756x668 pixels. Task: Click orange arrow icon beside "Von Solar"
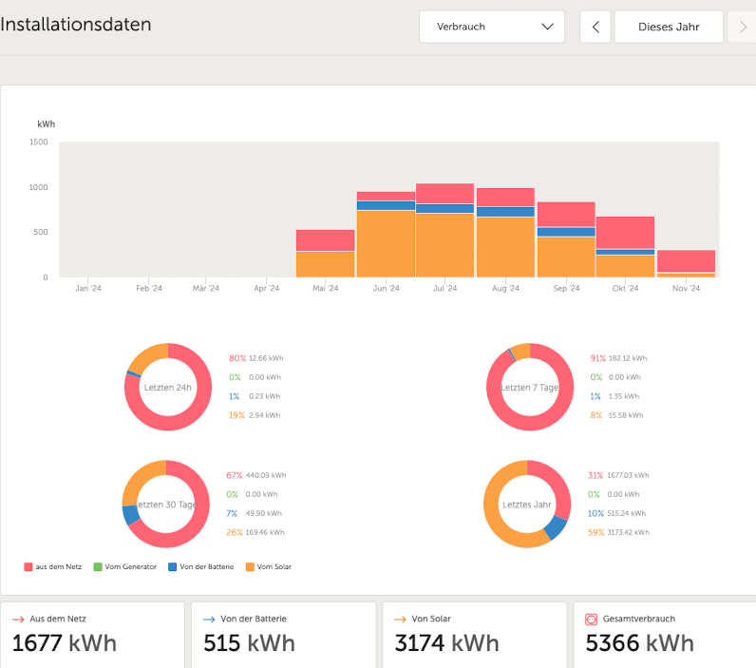(x=400, y=619)
